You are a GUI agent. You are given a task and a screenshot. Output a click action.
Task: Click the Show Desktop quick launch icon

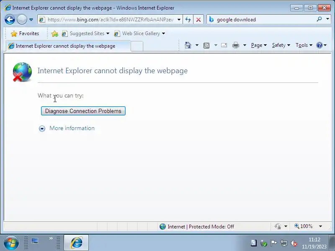click(x=35, y=241)
